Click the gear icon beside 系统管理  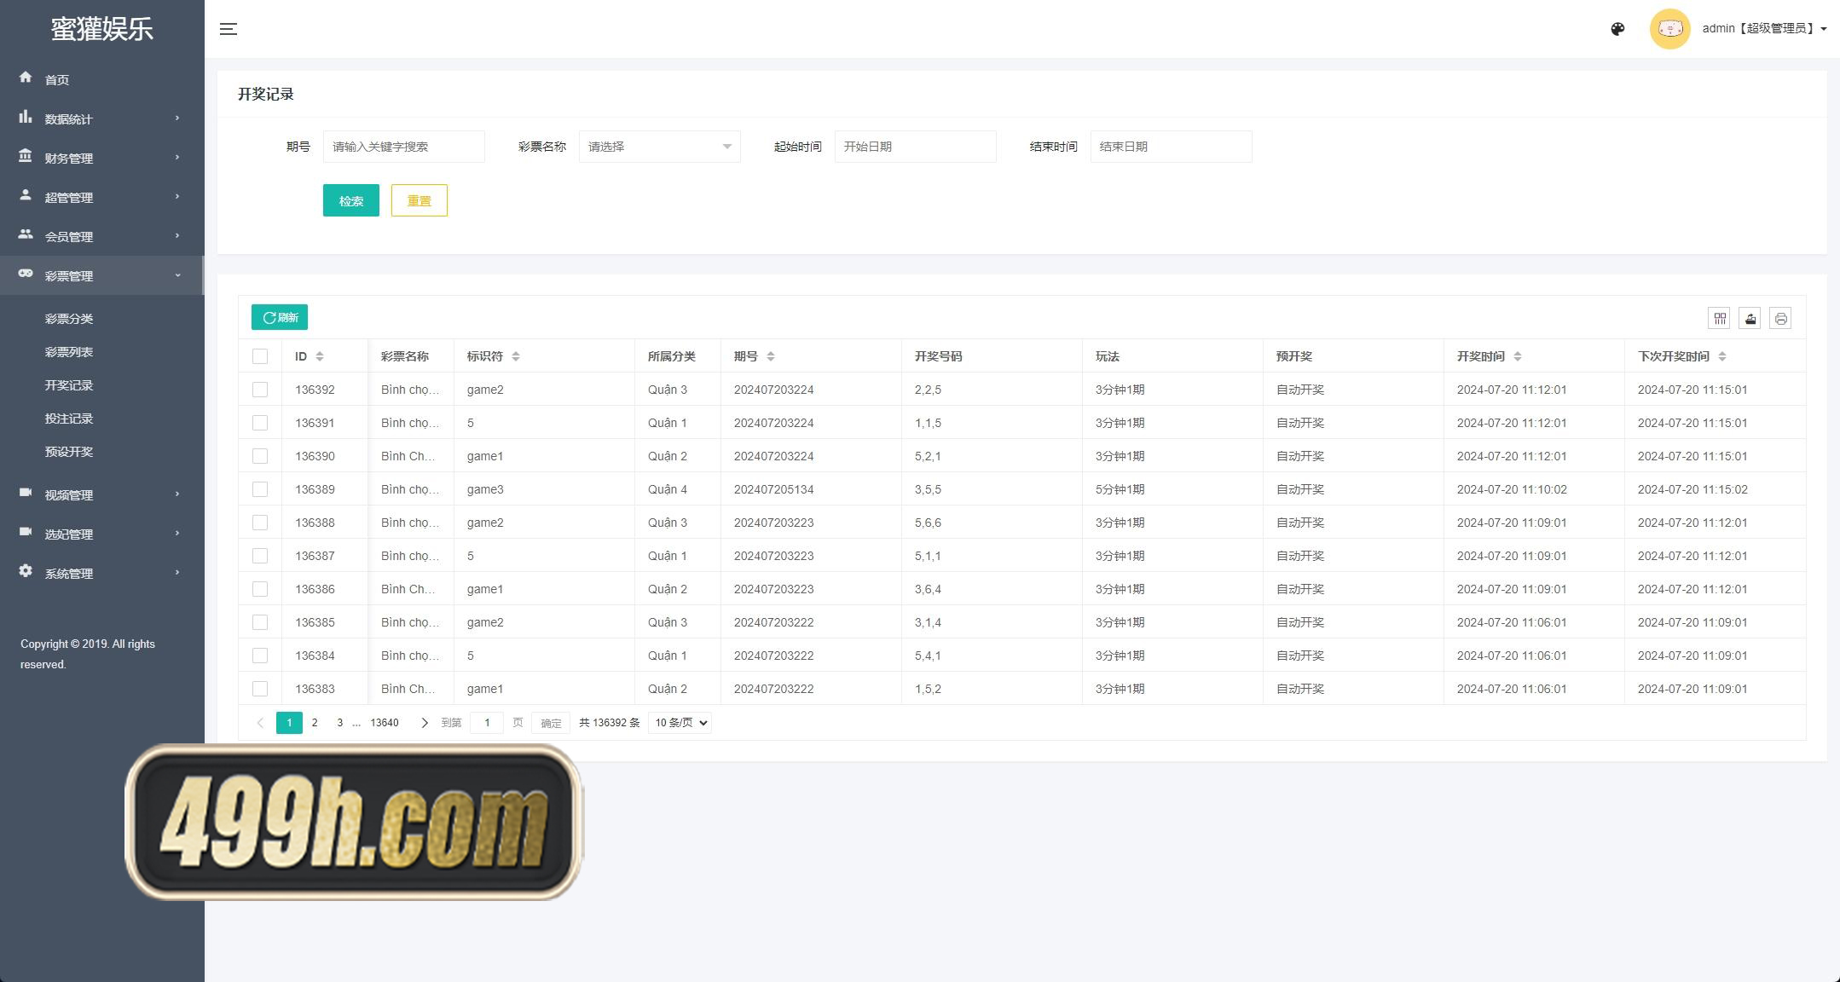[x=26, y=571]
